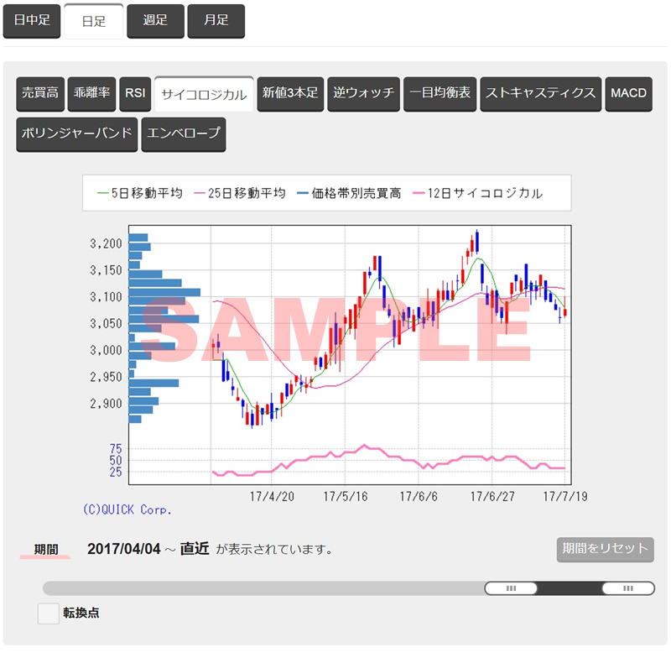Click the 期間をリセット button
671x658 pixels.
[605, 549]
